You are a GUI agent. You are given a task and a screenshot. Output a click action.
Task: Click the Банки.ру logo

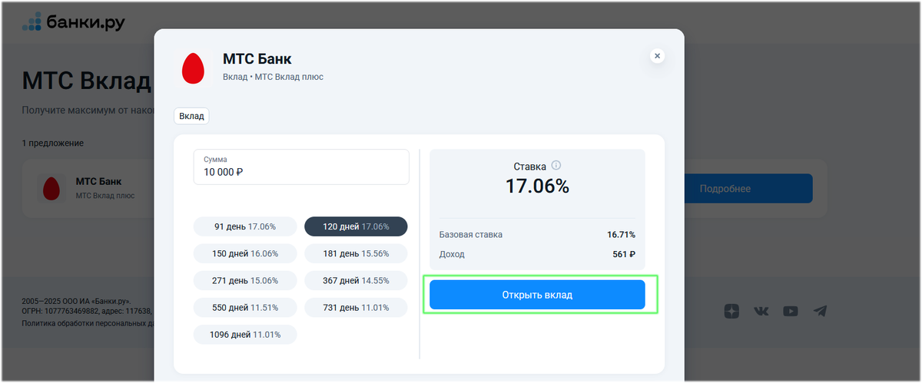[73, 22]
